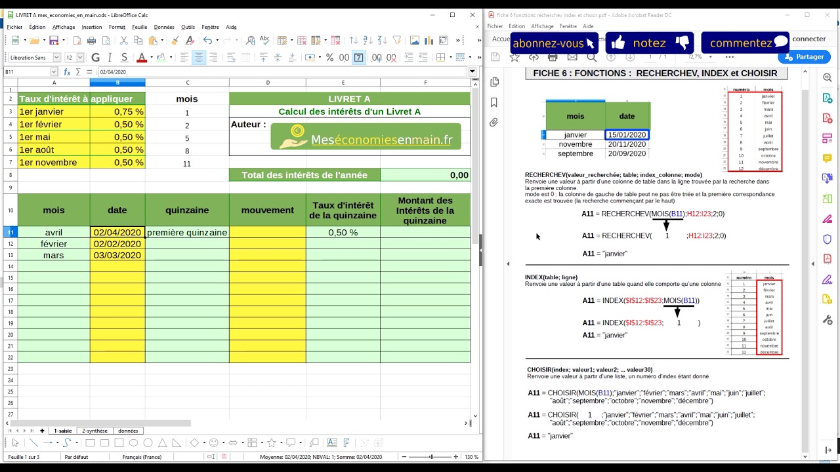Viewport: 840px width, 472px height.
Task: Select the Line drawing tool
Action: coord(33,442)
